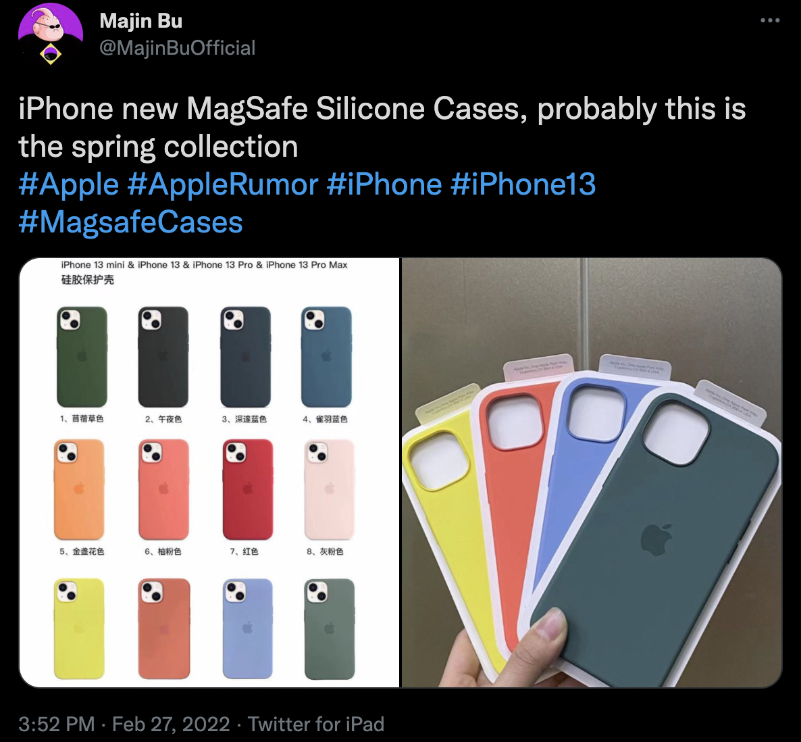
Task: Click the Majin Bu display name
Action: click(141, 21)
